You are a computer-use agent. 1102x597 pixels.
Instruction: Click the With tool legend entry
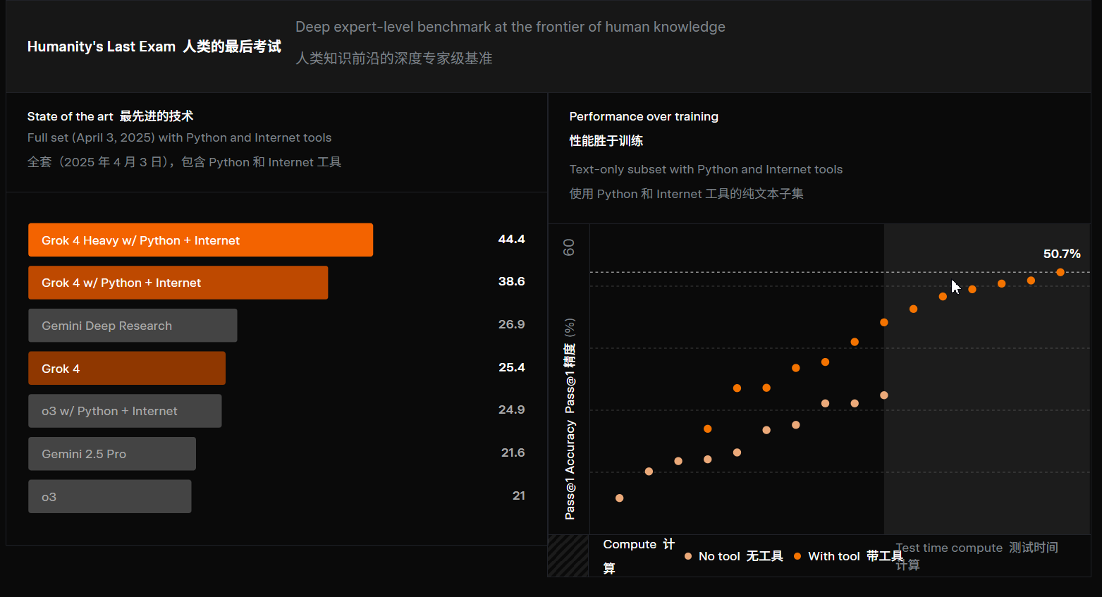[x=848, y=556]
